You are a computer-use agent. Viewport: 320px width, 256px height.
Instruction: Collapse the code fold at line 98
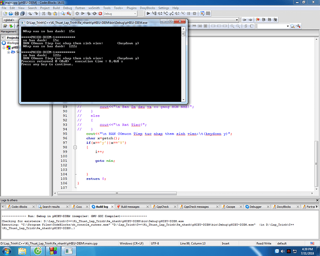75,146
